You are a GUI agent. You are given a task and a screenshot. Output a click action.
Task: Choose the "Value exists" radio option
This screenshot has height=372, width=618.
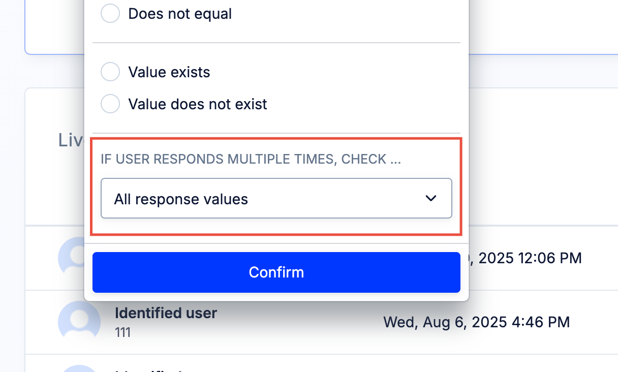pyautogui.click(x=110, y=72)
